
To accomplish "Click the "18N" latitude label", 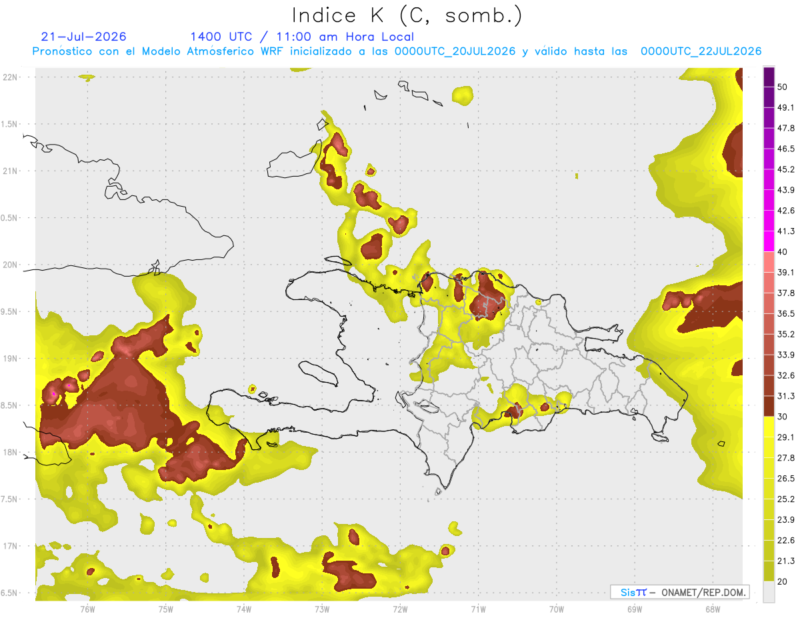I will point(11,452).
